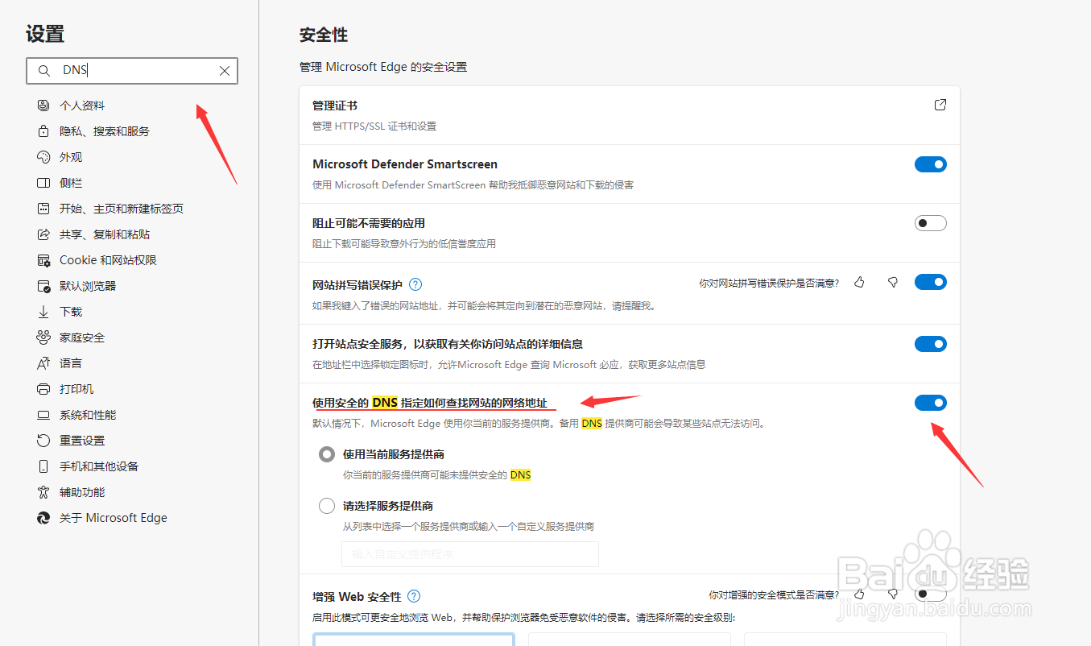
Task: Give thumbs down for 网站拼写错误保护
Action: (892, 282)
